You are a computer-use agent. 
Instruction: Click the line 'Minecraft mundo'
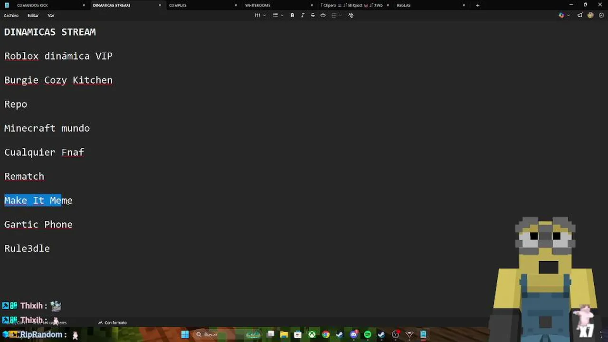47,128
